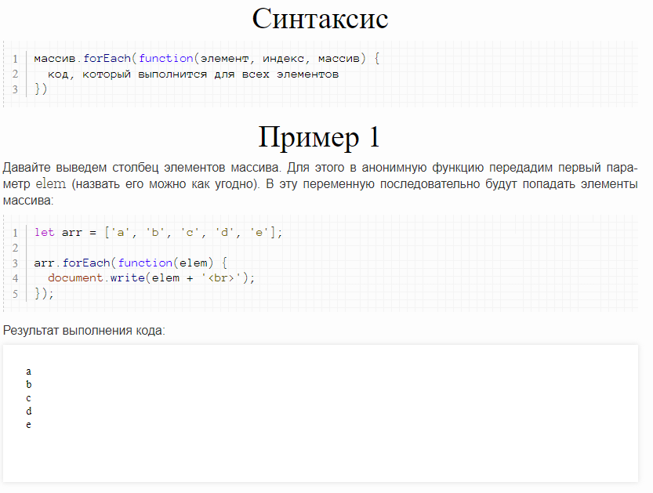Click the output letter "b"
The width and height of the screenshot is (653, 493).
[29, 384]
